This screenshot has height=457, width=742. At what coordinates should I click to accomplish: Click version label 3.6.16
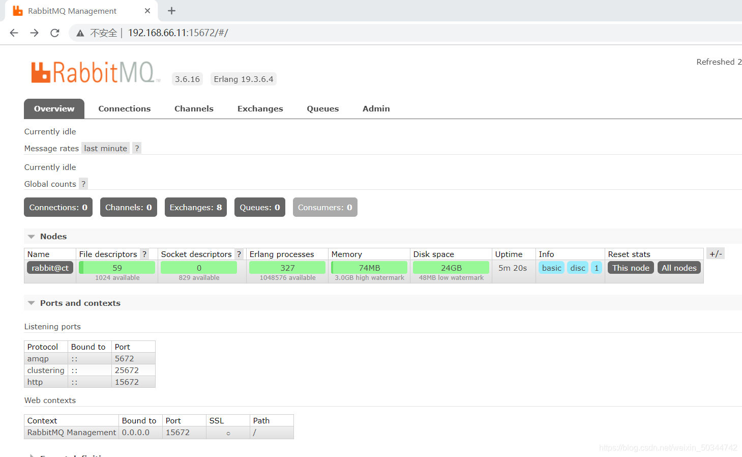point(188,79)
